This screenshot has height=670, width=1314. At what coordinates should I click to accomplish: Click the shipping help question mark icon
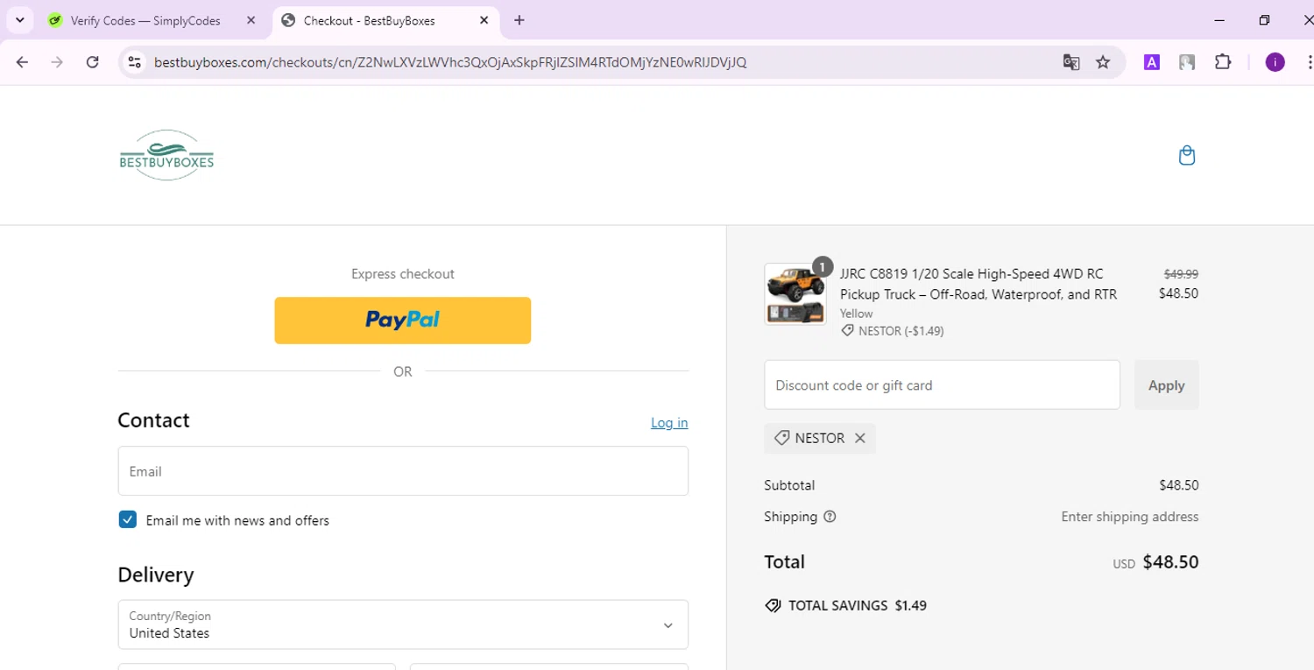(x=830, y=517)
